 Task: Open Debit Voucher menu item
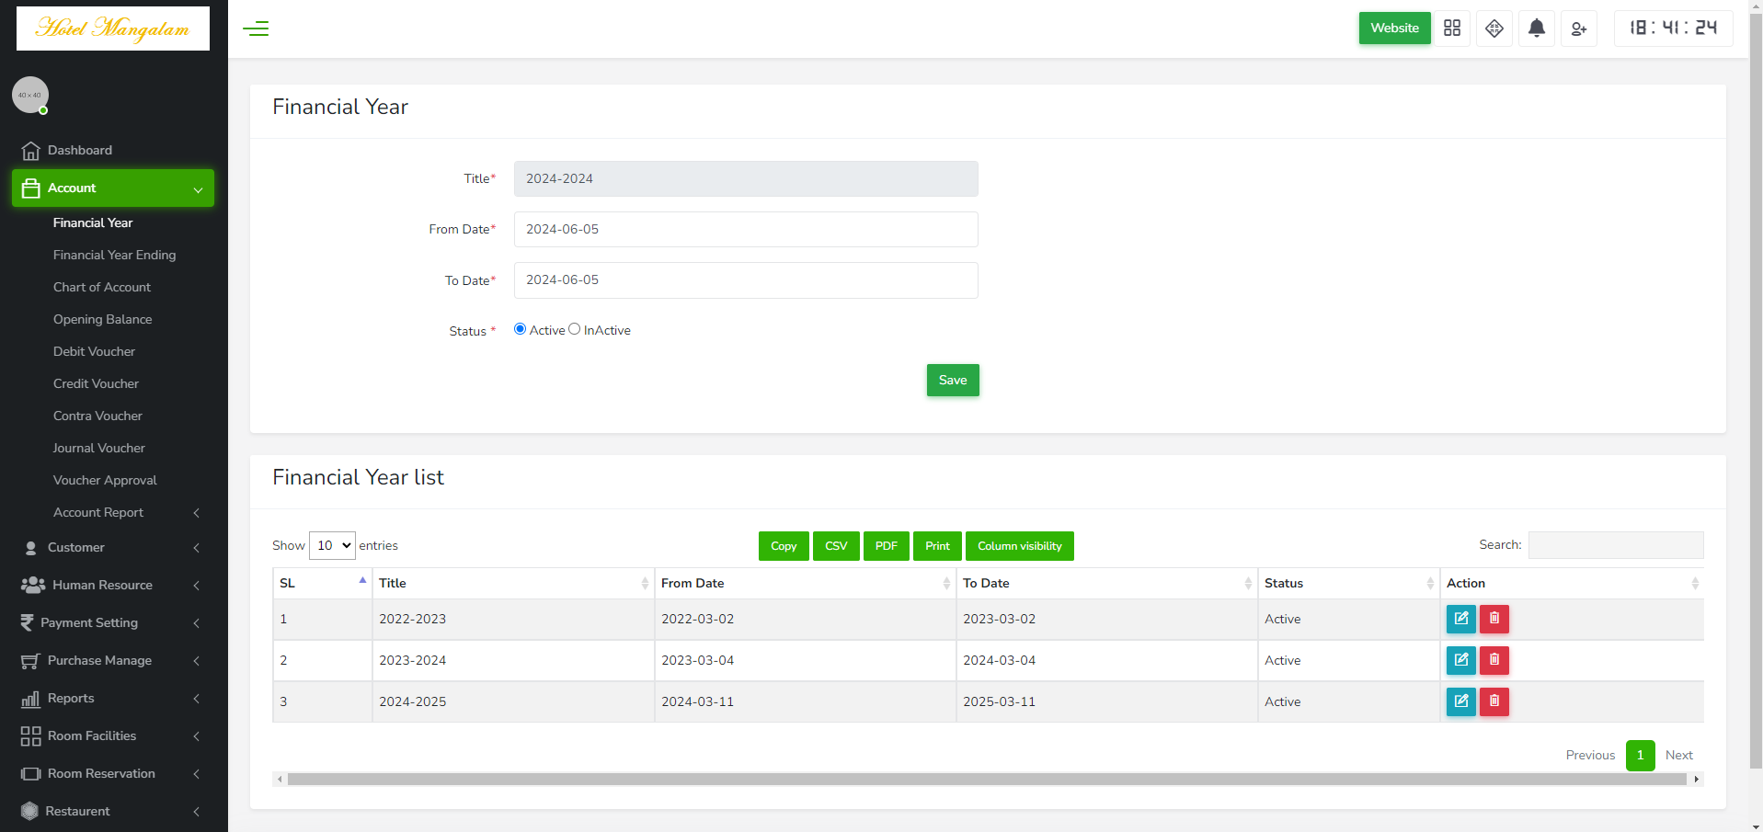[x=94, y=351]
